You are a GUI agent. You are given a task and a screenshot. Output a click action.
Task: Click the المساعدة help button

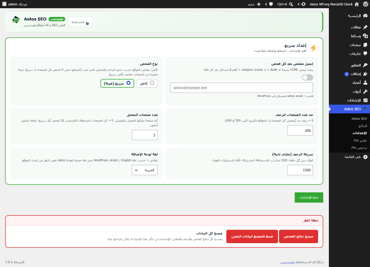(80, 22)
